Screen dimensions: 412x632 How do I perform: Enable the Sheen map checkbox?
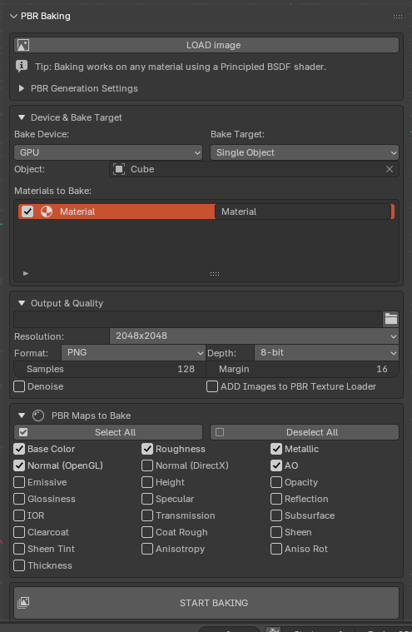(x=276, y=532)
